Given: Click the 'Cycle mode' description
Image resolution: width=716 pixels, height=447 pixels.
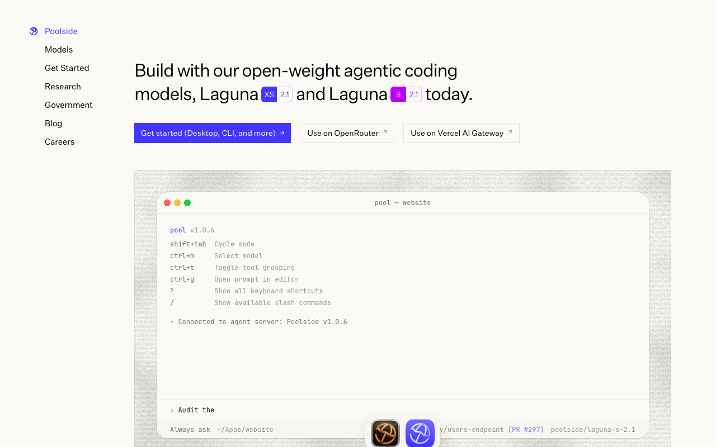Looking at the screenshot, I should pos(234,244).
